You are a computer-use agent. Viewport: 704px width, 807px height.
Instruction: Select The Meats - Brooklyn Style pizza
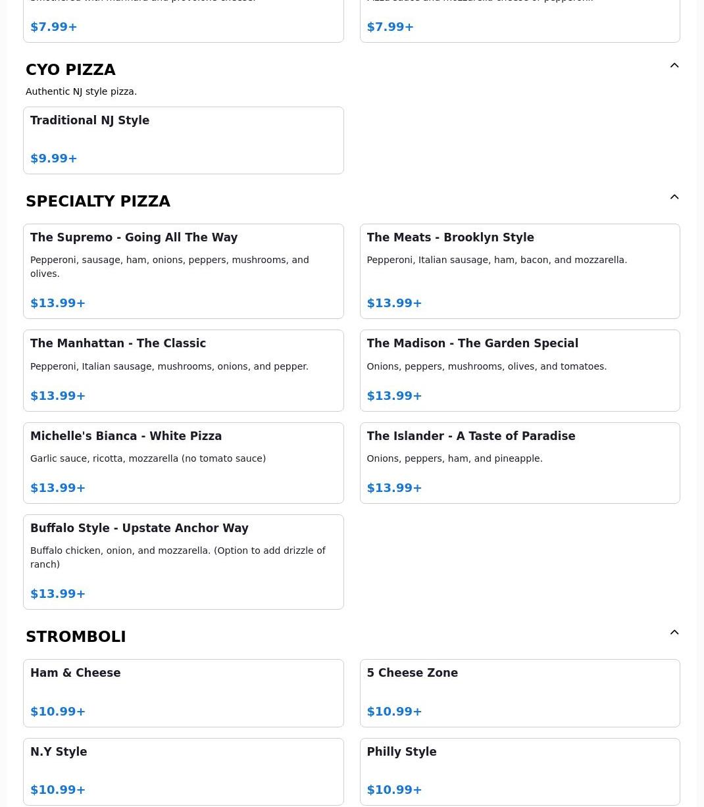click(520, 272)
